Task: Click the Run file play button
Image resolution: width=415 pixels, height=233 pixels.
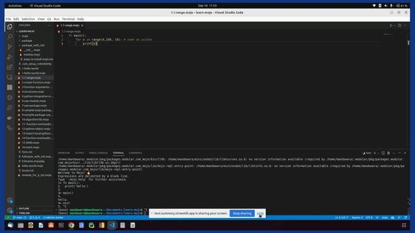Action: 390,25
